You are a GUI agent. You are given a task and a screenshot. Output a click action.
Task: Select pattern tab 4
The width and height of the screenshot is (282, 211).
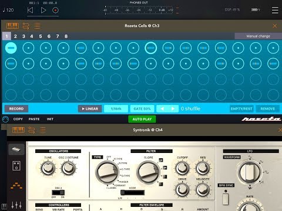coord(32,36)
